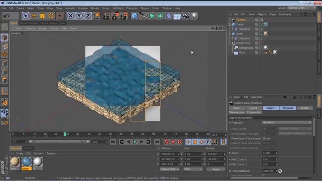
Task: Click the blue deformer icon
Action: 169,16
